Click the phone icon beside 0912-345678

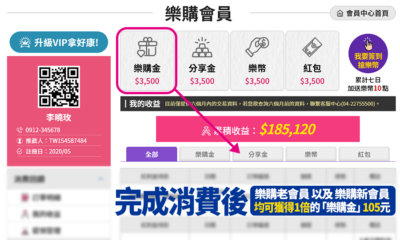[20, 130]
